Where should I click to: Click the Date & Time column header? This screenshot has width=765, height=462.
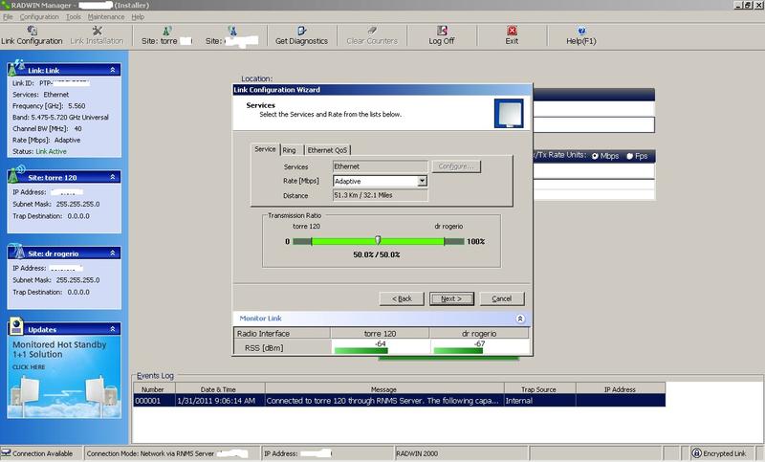(219, 389)
